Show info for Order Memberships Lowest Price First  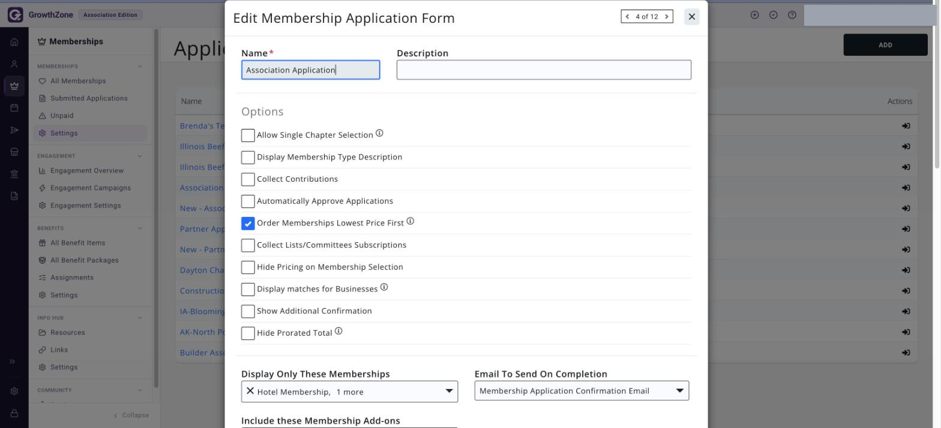(x=410, y=221)
